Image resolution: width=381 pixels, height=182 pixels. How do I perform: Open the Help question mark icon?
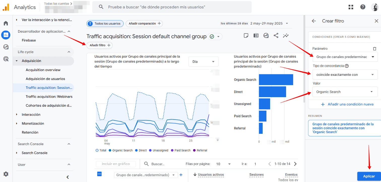(363, 7)
